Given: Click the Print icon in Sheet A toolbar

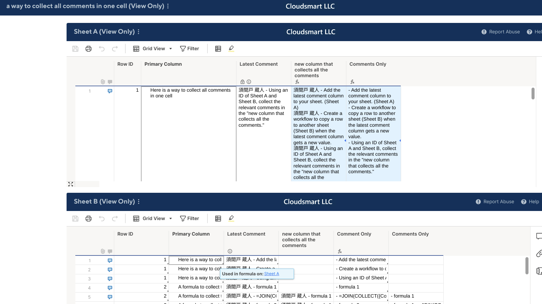Looking at the screenshot, I should tap(89, 49).
